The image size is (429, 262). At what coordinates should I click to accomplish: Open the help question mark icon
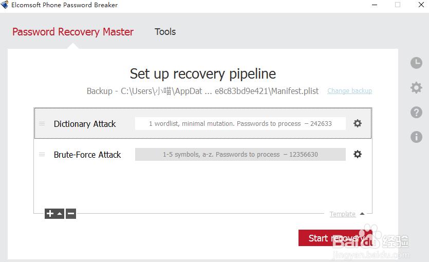(416, 112)
